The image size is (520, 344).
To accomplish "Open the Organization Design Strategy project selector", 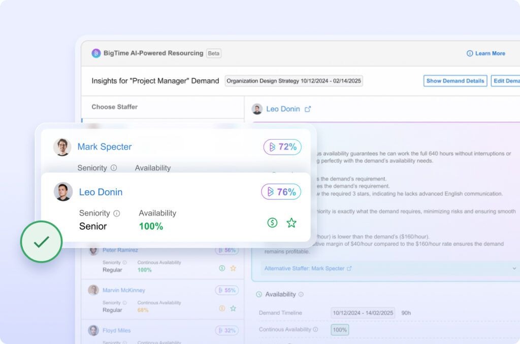I will pos(294,81).
